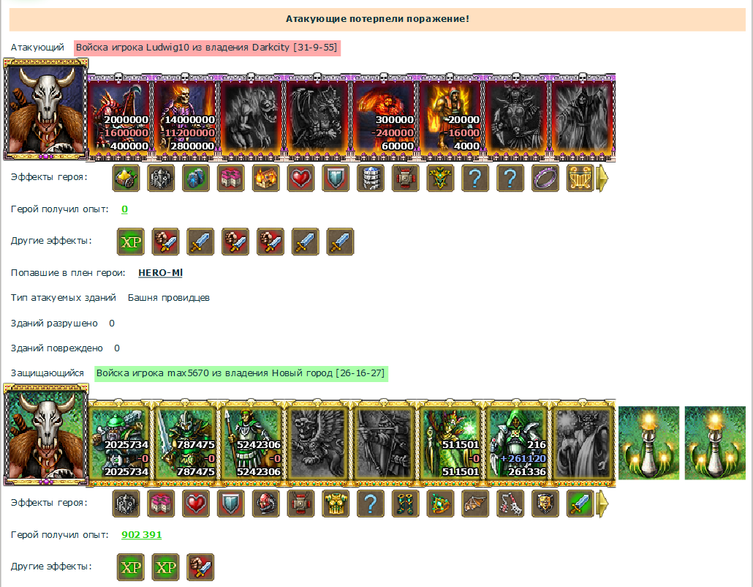The image size is (753, 587).
Task: Select the golden armor defender effect
Action: click(x=336, y=504)
